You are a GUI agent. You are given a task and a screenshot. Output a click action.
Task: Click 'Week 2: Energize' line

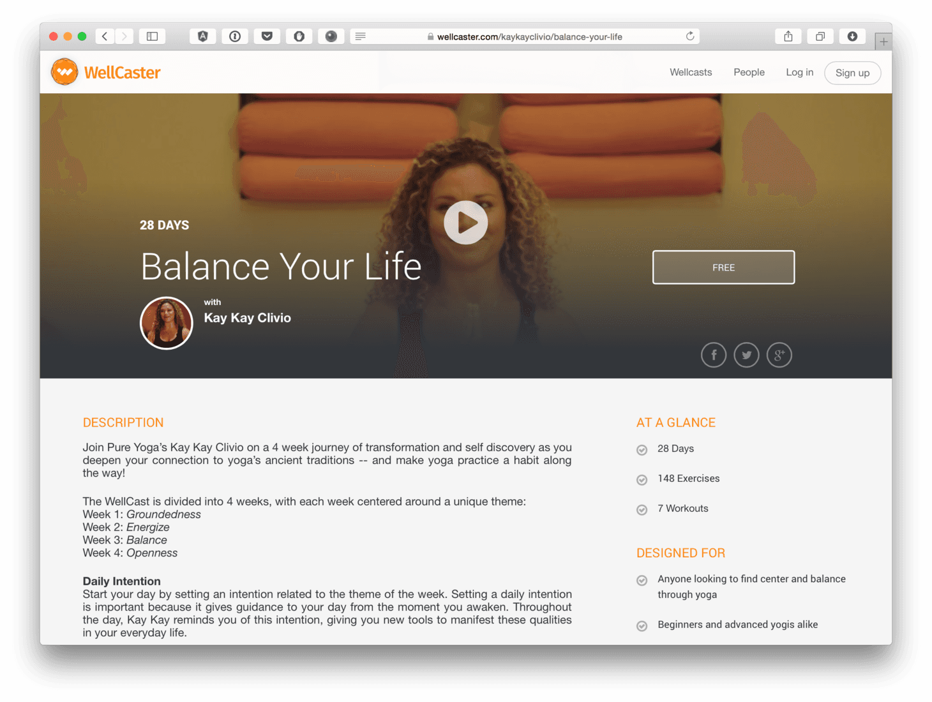(x=126, y=527)
